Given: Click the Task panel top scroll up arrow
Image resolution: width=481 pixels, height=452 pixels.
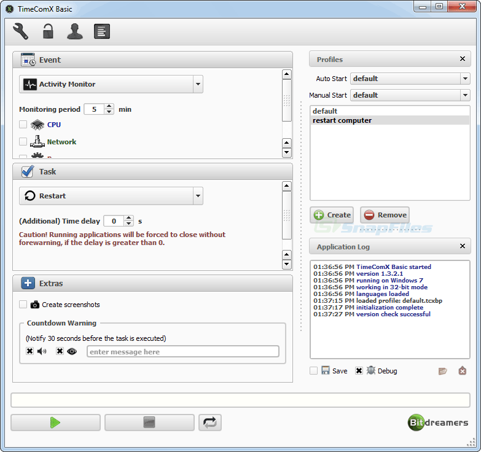Looking at the screenshot, I should tap(286, 186).
